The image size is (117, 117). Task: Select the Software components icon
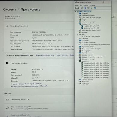(80, 16)
